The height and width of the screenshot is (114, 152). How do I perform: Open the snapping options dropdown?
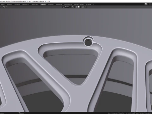point(79,7)
